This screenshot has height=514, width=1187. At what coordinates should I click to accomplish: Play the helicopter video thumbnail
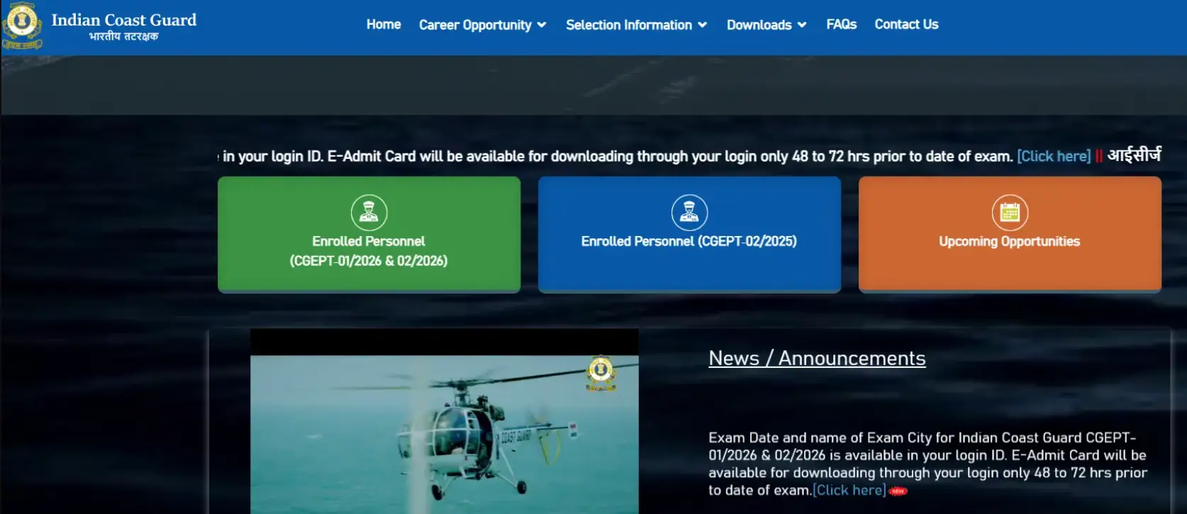point(445,421)
